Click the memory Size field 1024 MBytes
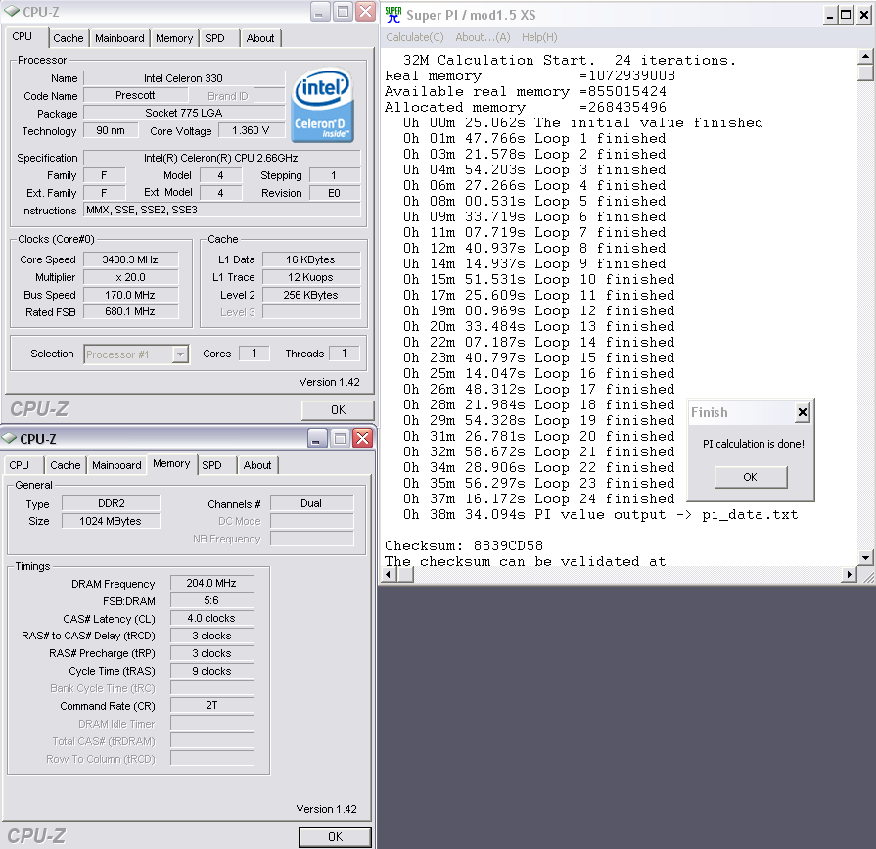 [111, 521]
